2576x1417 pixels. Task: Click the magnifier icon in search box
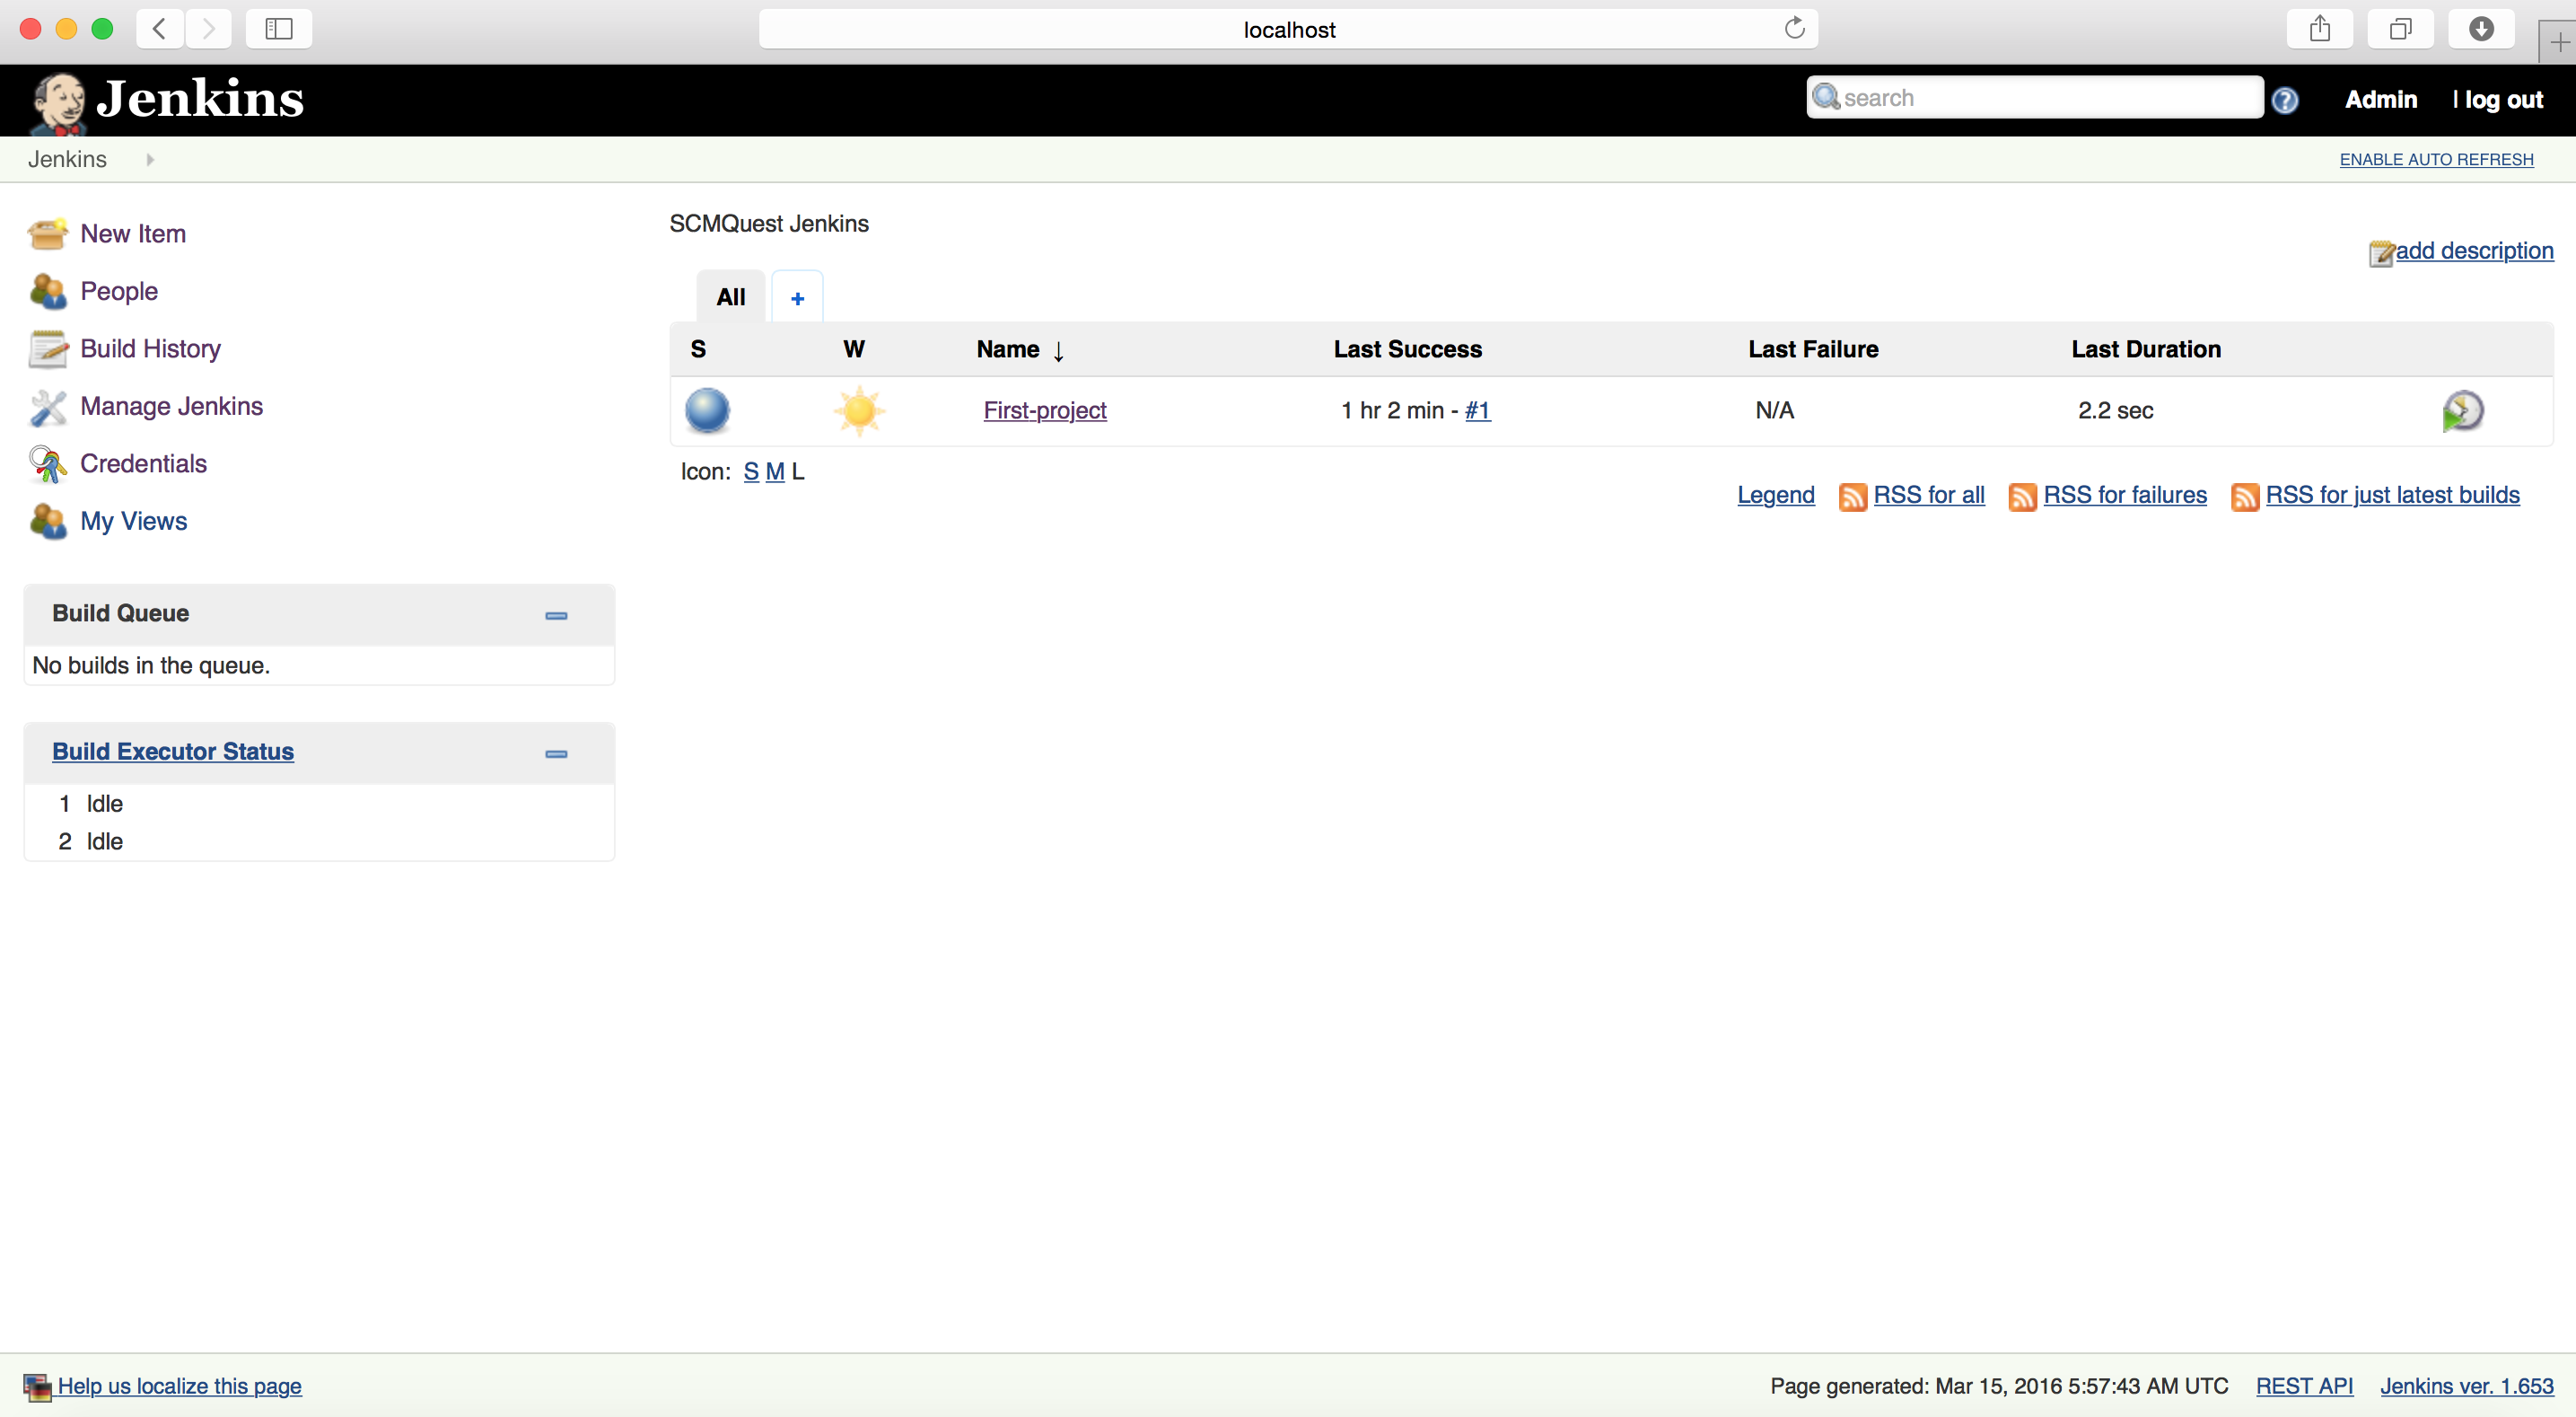(x=1826, y=97)
